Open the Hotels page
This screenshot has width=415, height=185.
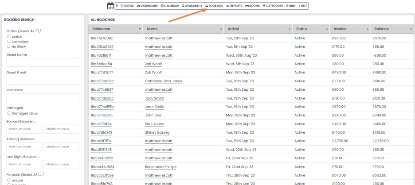(x=127, y=6)
